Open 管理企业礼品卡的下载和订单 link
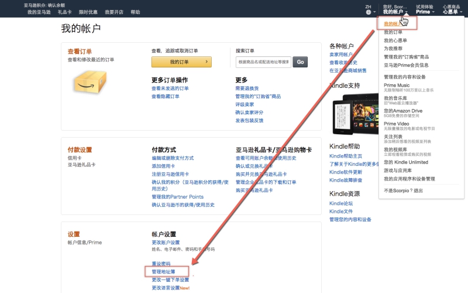Image resolution: width=468 pixels, height=293 pixels. click(266, 182)
